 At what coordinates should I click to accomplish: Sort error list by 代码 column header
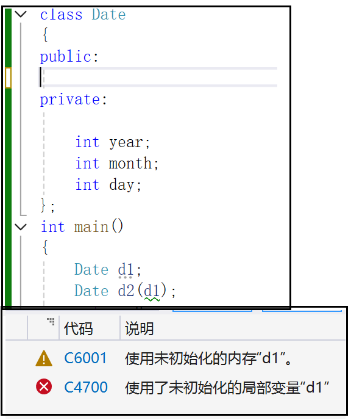pos(79,328)
